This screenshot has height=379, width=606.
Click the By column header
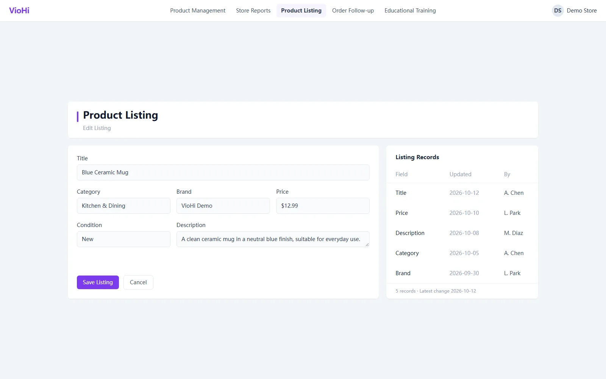point(507,174)
